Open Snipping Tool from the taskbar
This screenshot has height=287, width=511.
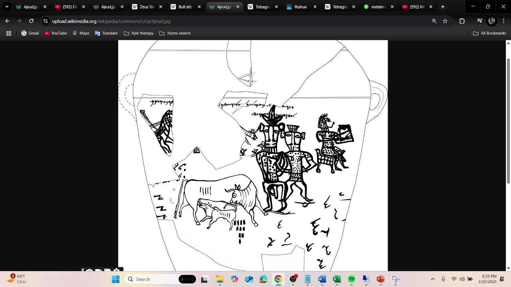tap(395, 279)
